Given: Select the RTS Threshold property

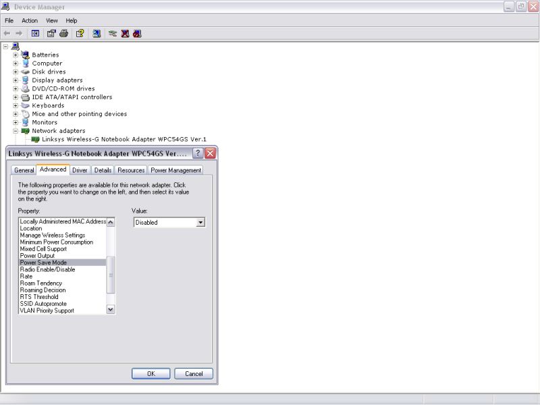Looking at the screenshot, I should [63, 297].
